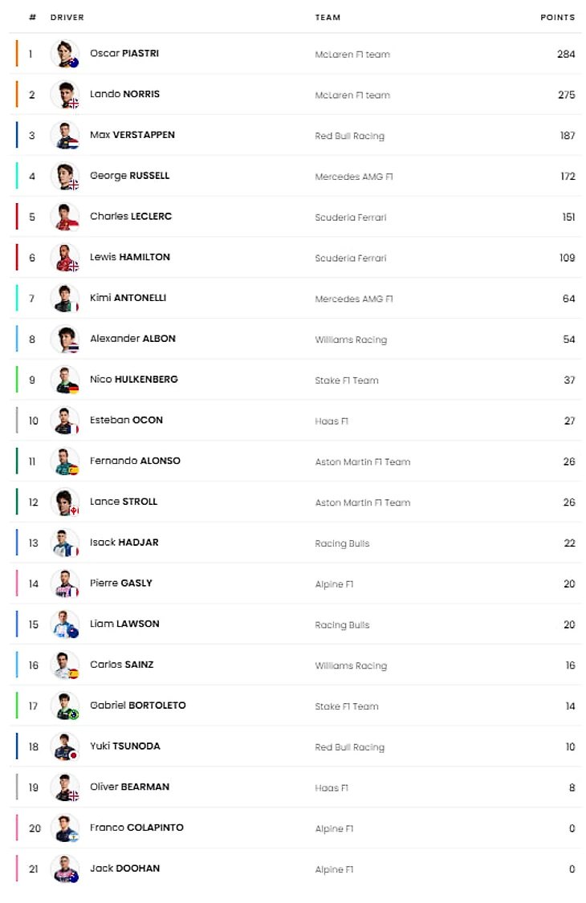Click Lewis Hamilton's driver avatar
Screen dimensions: 586x903
point(64,258)
